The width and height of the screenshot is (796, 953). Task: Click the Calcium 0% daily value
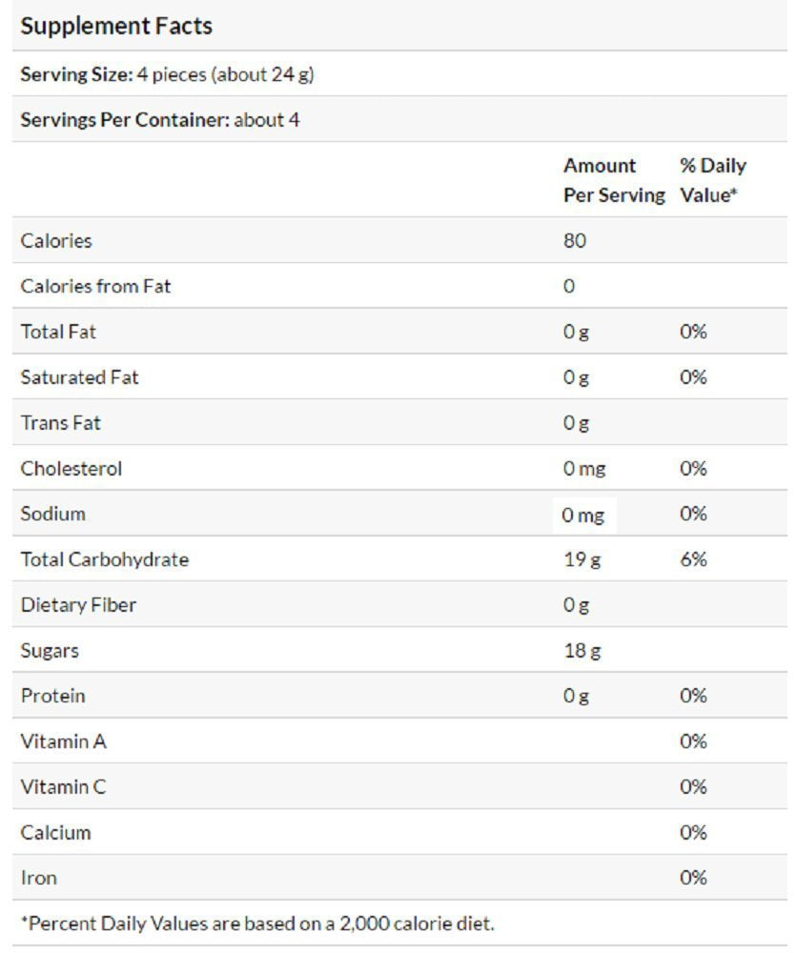(x=693, y=833)
